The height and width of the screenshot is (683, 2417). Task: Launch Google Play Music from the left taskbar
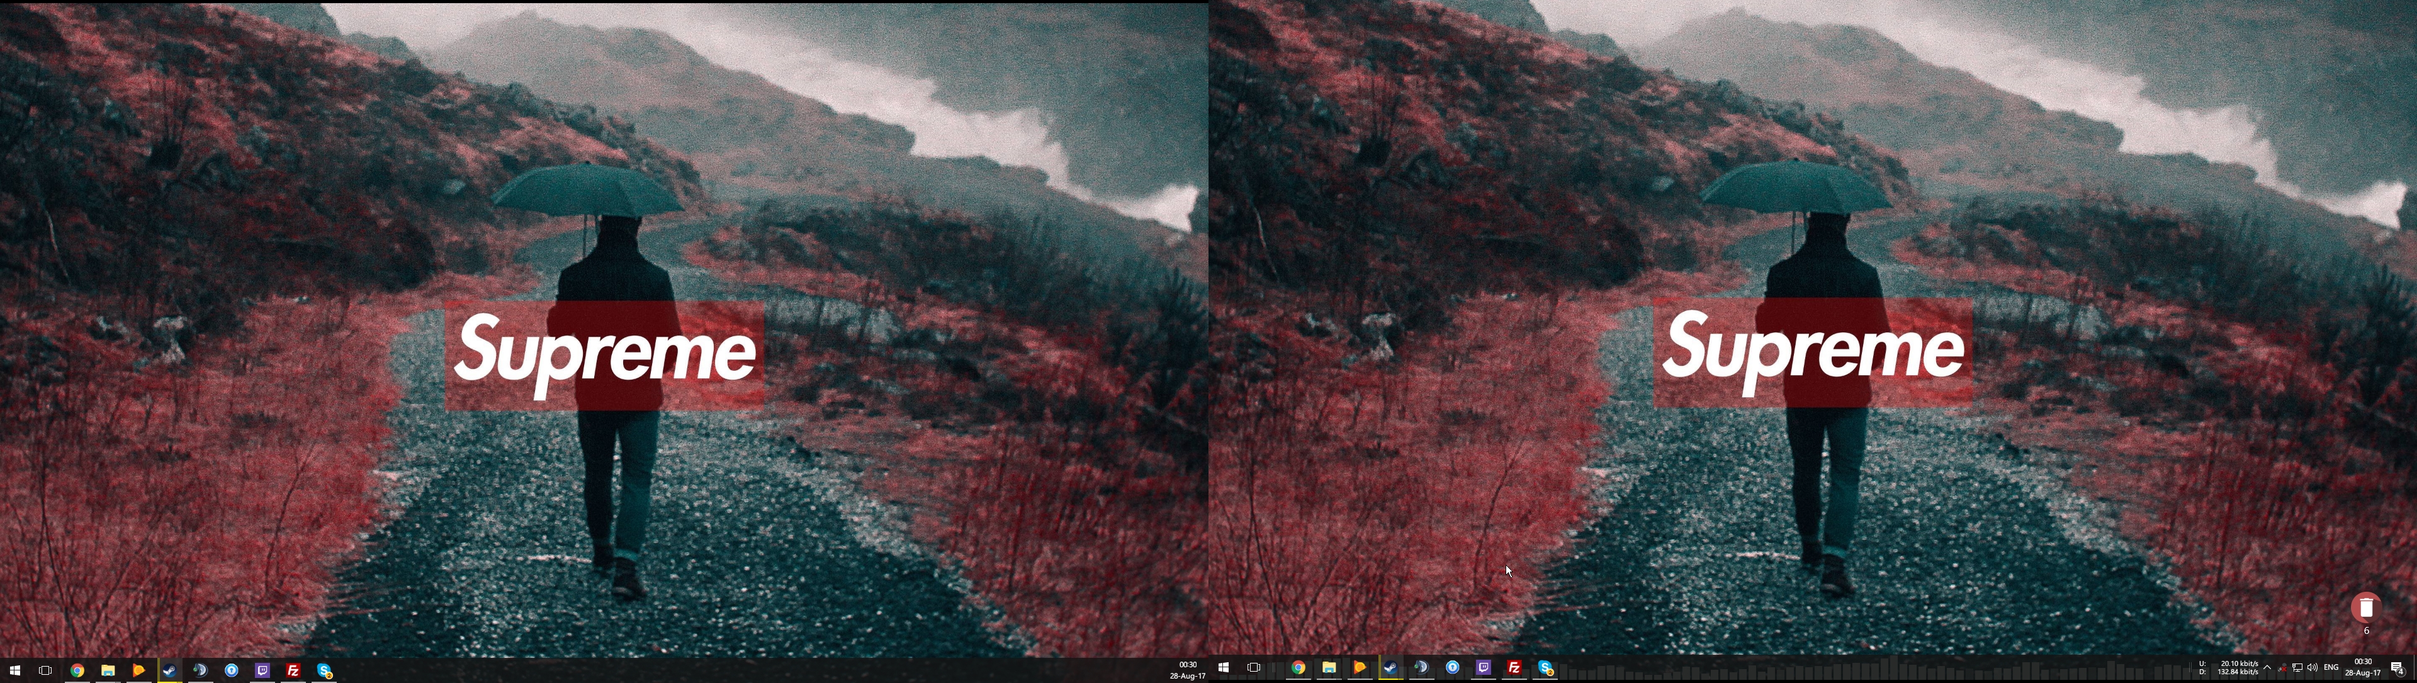139,670
